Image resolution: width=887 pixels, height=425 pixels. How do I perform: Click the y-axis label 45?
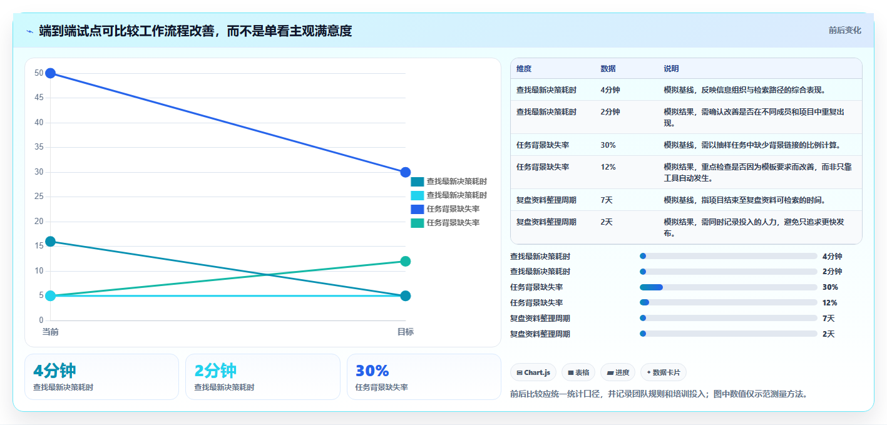39,98
